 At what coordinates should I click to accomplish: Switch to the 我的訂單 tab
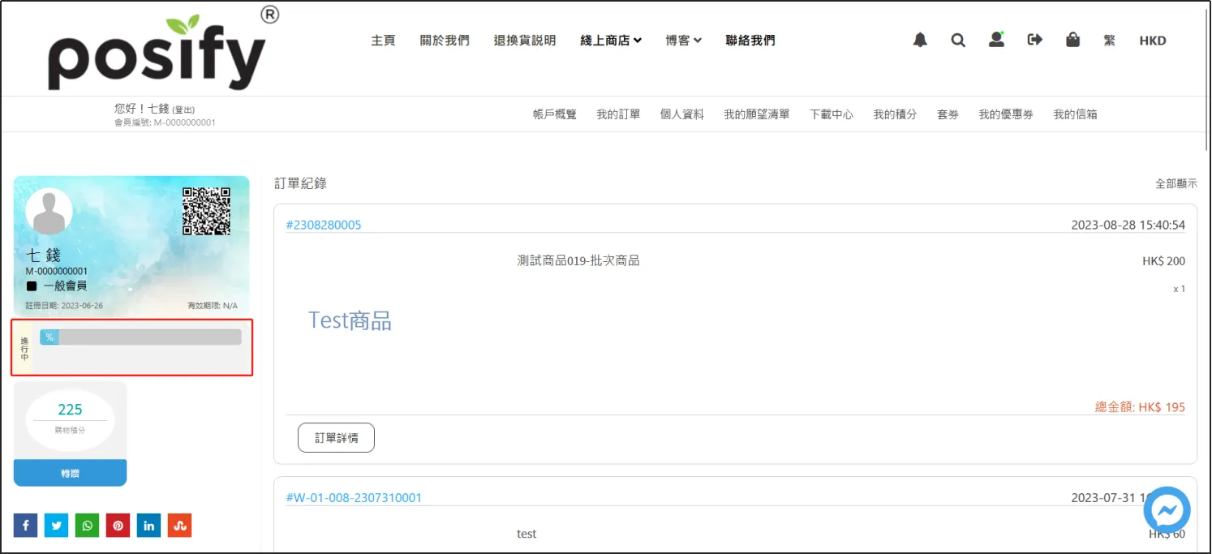618,114
